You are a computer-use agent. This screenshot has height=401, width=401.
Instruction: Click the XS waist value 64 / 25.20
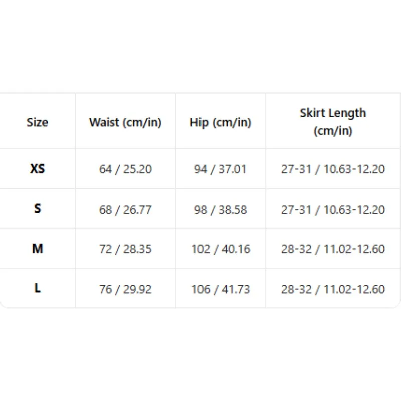click(x=125, y=169)
